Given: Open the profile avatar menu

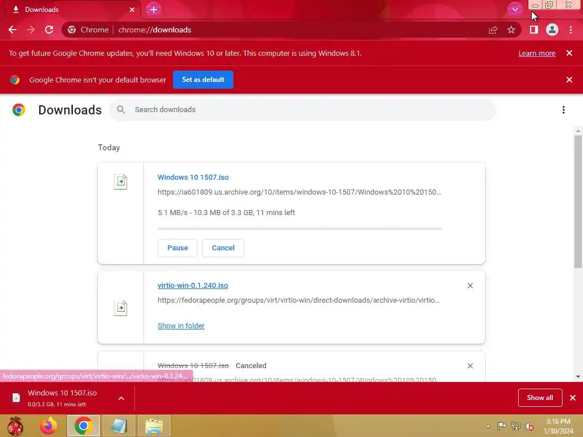Looking at the screenshot, I should point(552,30).
